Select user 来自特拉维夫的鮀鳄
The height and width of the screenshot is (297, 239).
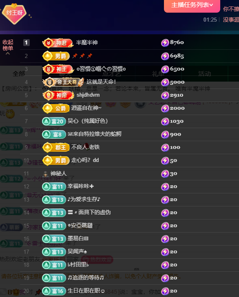pyautogui.click(x=95, y=134)
